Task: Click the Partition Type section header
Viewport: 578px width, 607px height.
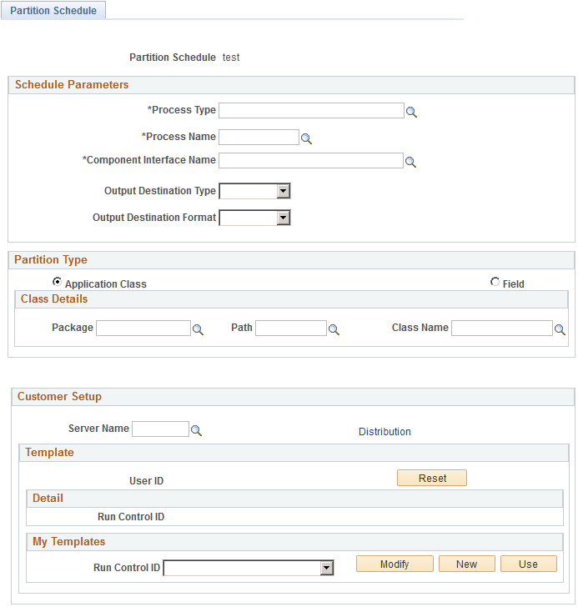Action: point(291,260)
